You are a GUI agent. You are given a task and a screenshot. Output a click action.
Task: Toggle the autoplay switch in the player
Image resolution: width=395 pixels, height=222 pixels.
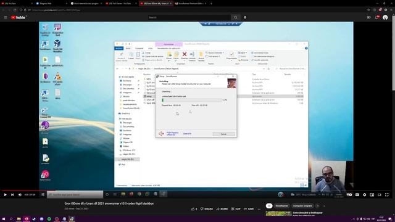click(349, 195)
